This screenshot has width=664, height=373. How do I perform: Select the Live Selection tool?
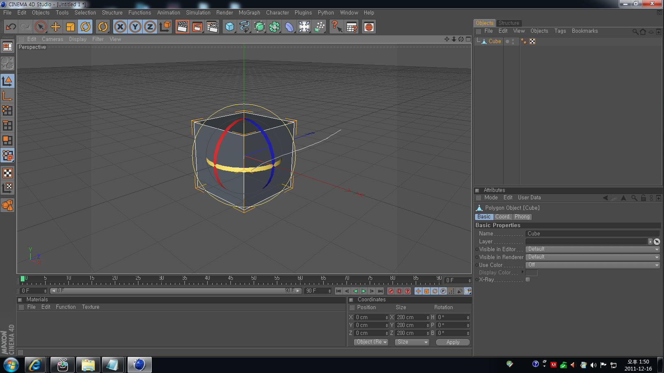click(x=41, y=27)
